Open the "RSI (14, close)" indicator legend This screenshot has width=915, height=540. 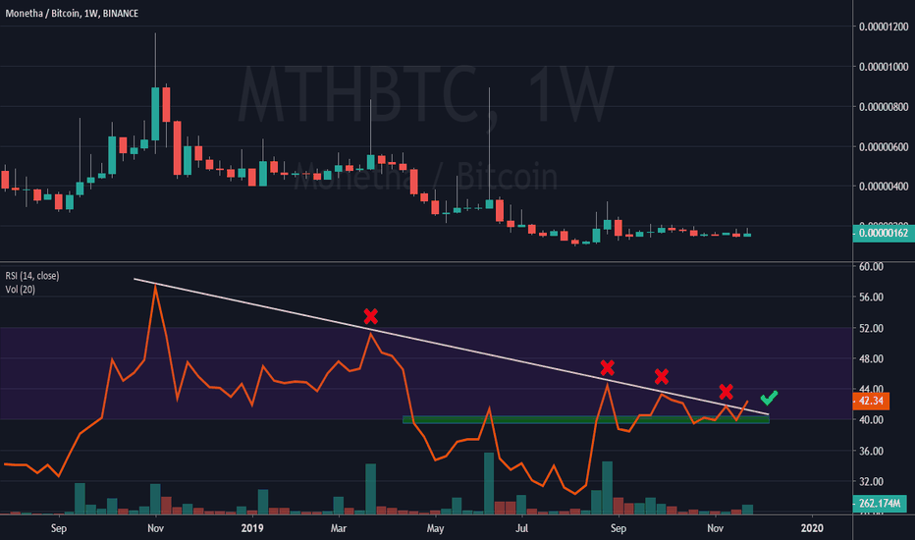click(x=32, y=276)
